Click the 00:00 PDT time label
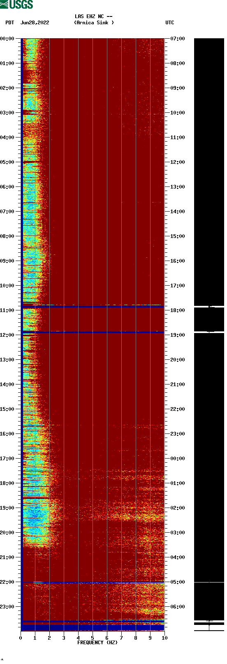 7,39
